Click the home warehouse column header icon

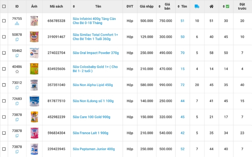(x=211, y=6)
